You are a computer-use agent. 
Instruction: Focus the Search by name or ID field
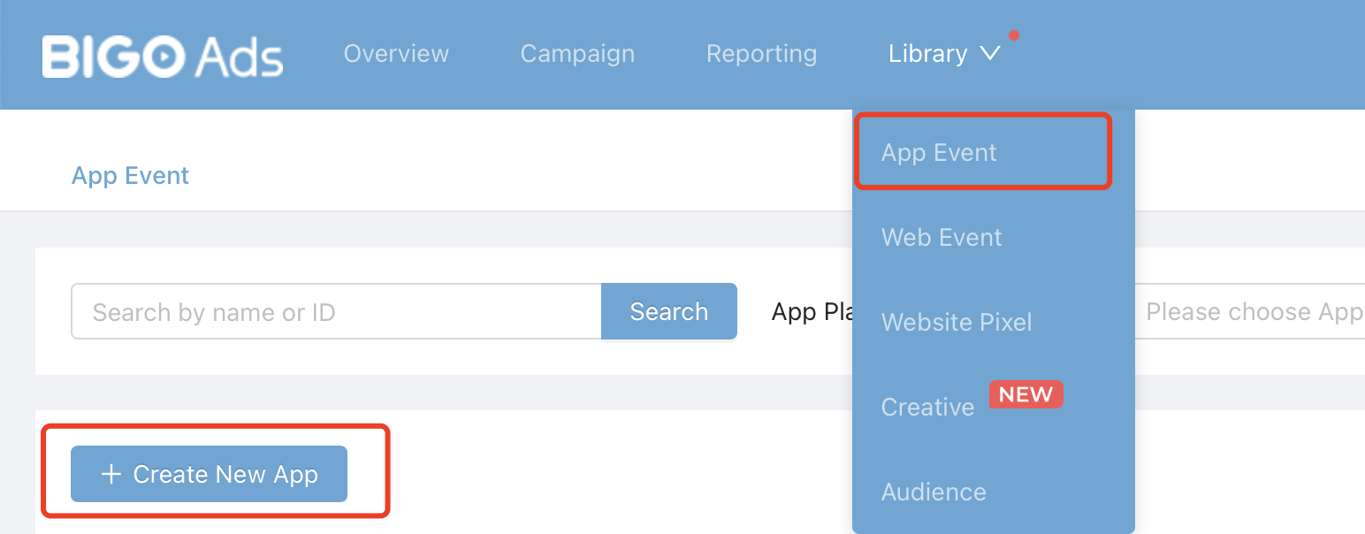click(x=336, y=312)
